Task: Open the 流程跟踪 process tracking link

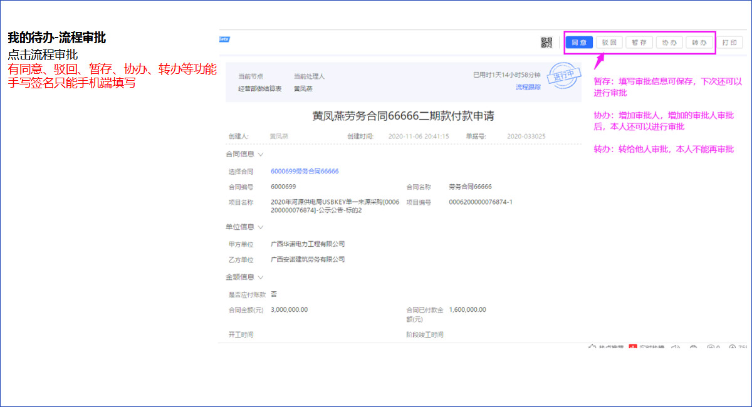Action: pos(528,88)
